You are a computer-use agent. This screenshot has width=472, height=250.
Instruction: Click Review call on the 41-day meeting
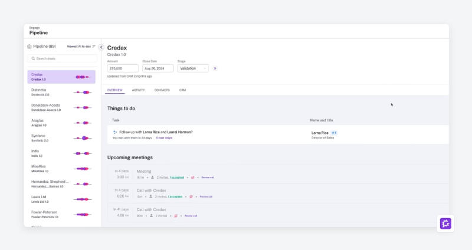click(191, 216)
